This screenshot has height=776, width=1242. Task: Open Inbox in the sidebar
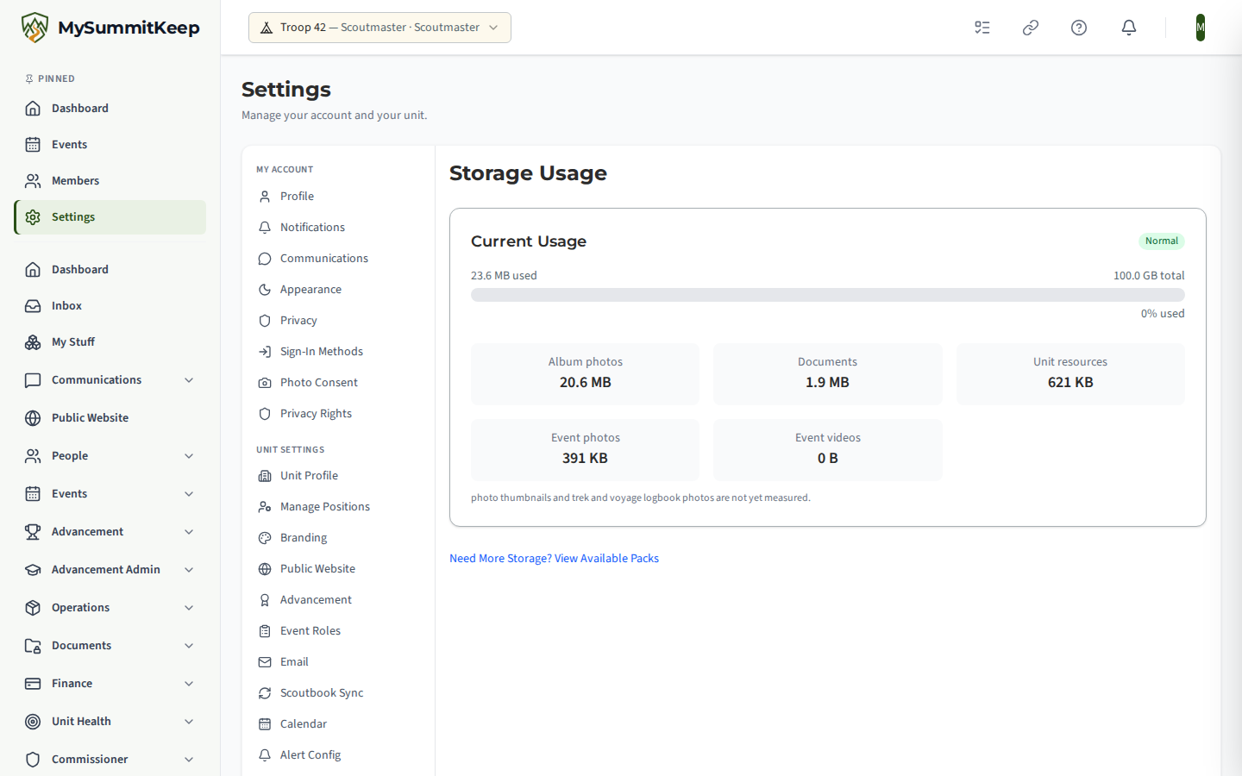[110, 306]
